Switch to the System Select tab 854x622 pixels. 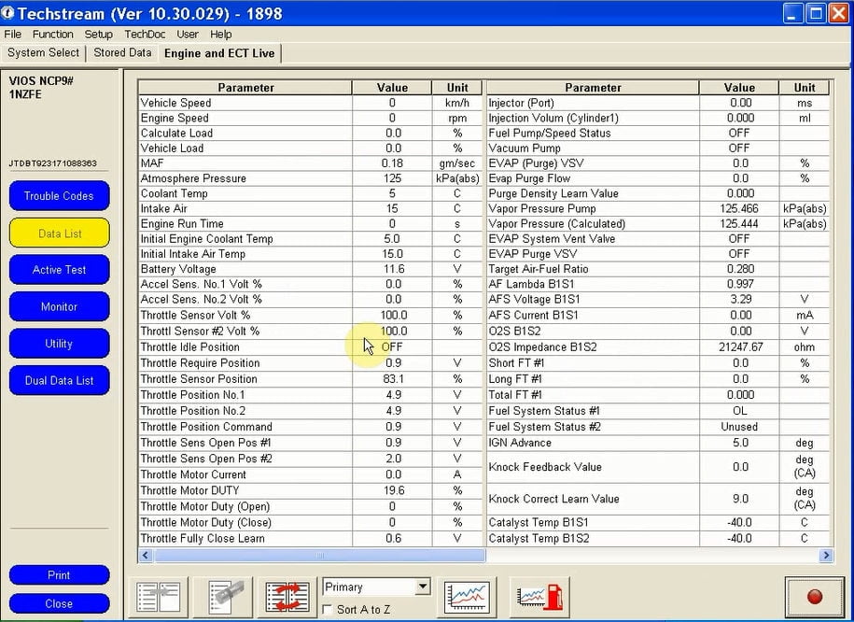click(x=43, y=53)
